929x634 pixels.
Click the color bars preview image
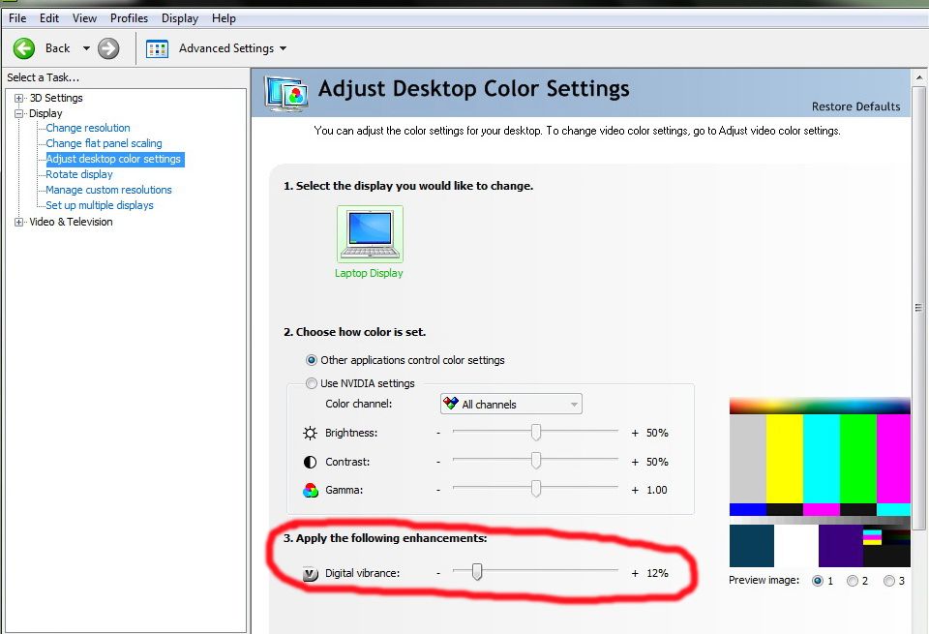pyautogui.click(x=819, y=482)
